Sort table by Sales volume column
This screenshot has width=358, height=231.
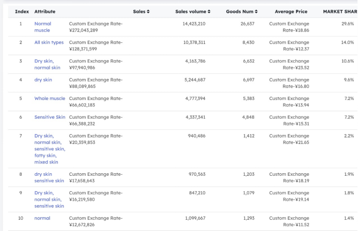(x=193, y=11)
